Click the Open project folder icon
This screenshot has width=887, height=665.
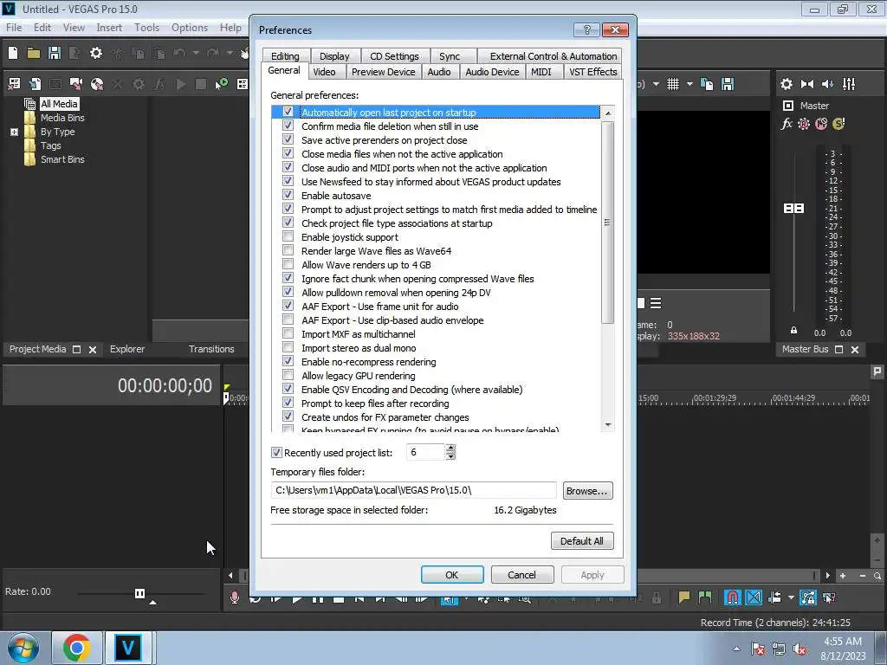tap(34, 53)
